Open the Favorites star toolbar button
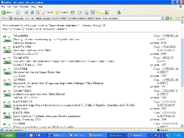This screenshot has height=138, width=184. coord(62,12)
